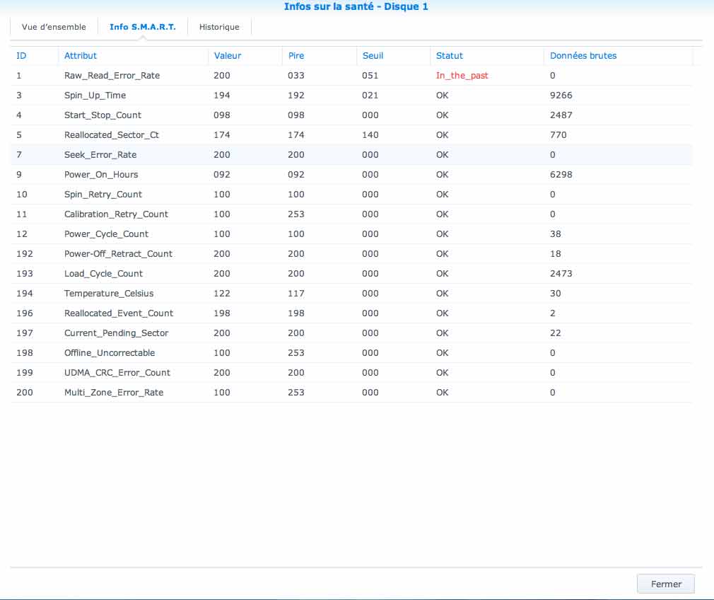Open the Historique tab
Viewport: 714px width, 600px height.
click(219, 27)
